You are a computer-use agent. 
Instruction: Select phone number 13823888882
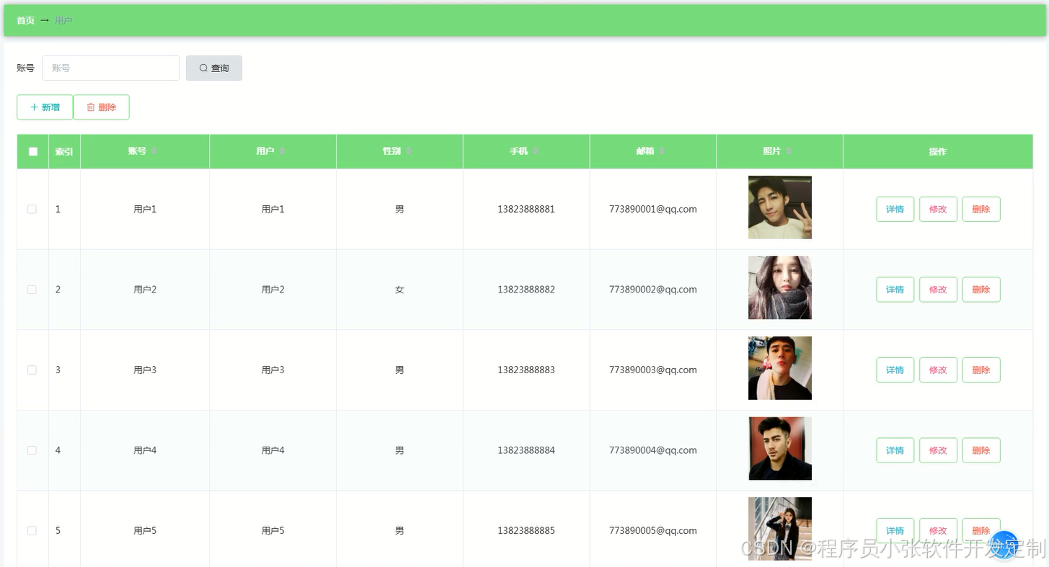(526, 290)
